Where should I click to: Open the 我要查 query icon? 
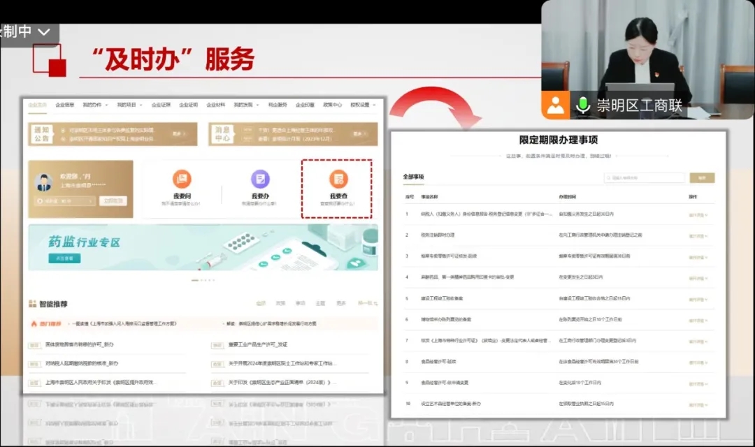click(x=338, y=179)
